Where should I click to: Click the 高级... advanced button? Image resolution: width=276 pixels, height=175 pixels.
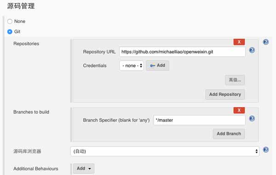click(x=235, y=80)
